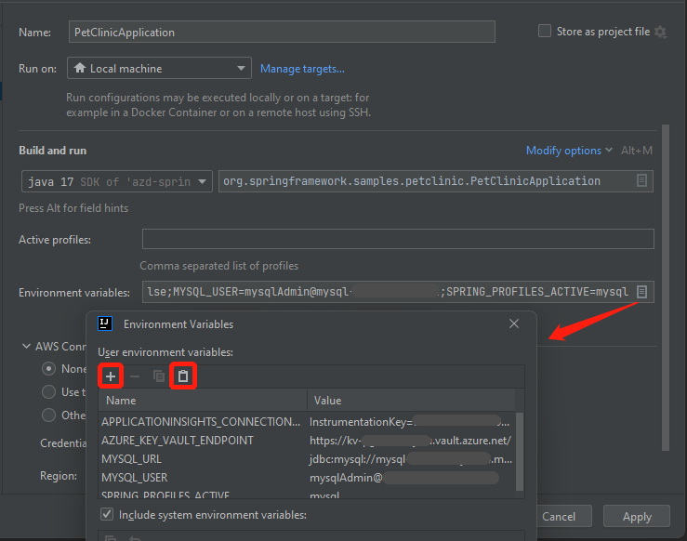
Task: Edit the configuration Name field
Action: point(282,32)
